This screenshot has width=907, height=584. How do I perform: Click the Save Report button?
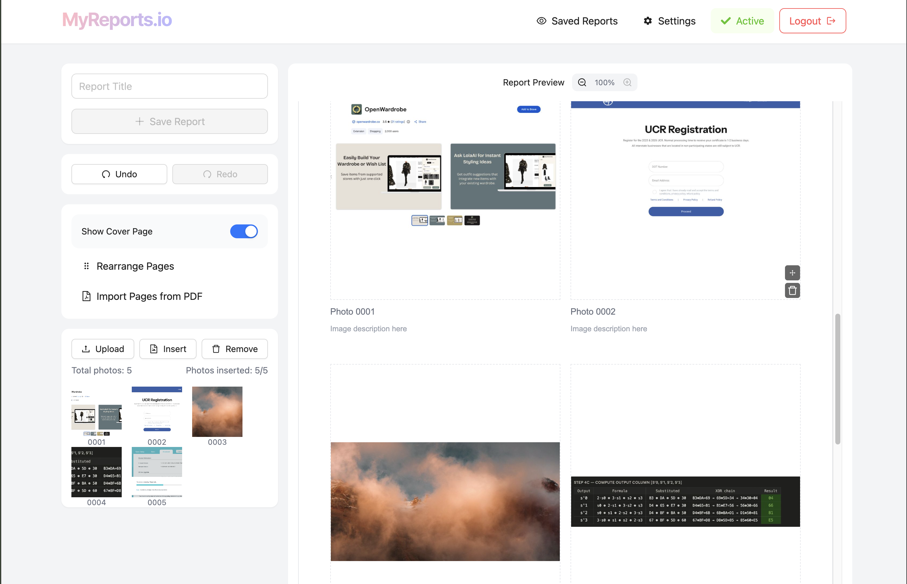tap(170, 121)
